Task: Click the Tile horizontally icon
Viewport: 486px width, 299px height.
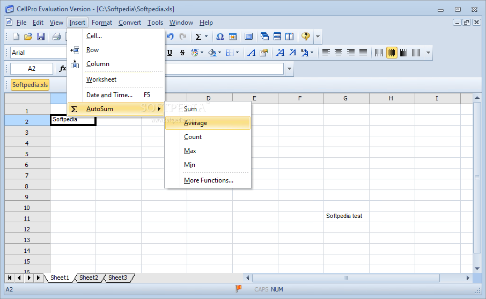Action: (x=277, y=37)
